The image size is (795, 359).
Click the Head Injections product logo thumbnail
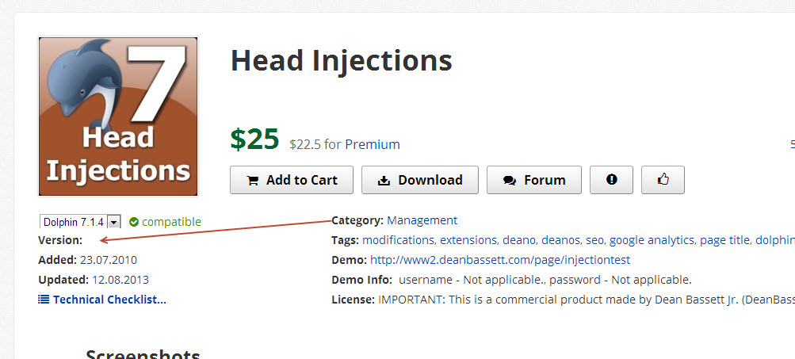click(118, 116)
